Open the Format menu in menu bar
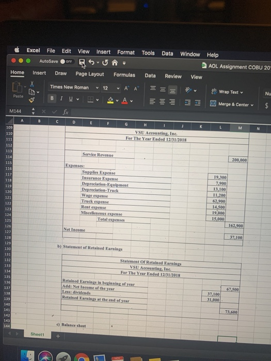Screen dimensions: 271x361 (126, 53)
